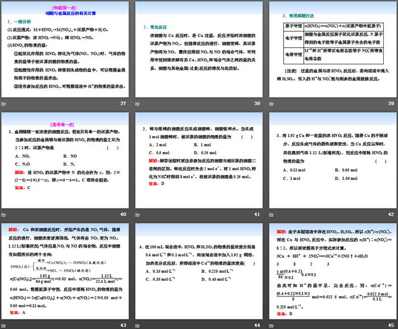This screenshot has width=398, height=329.
Task: Click the transition star icon under slide 42
Action: (272, 214)
